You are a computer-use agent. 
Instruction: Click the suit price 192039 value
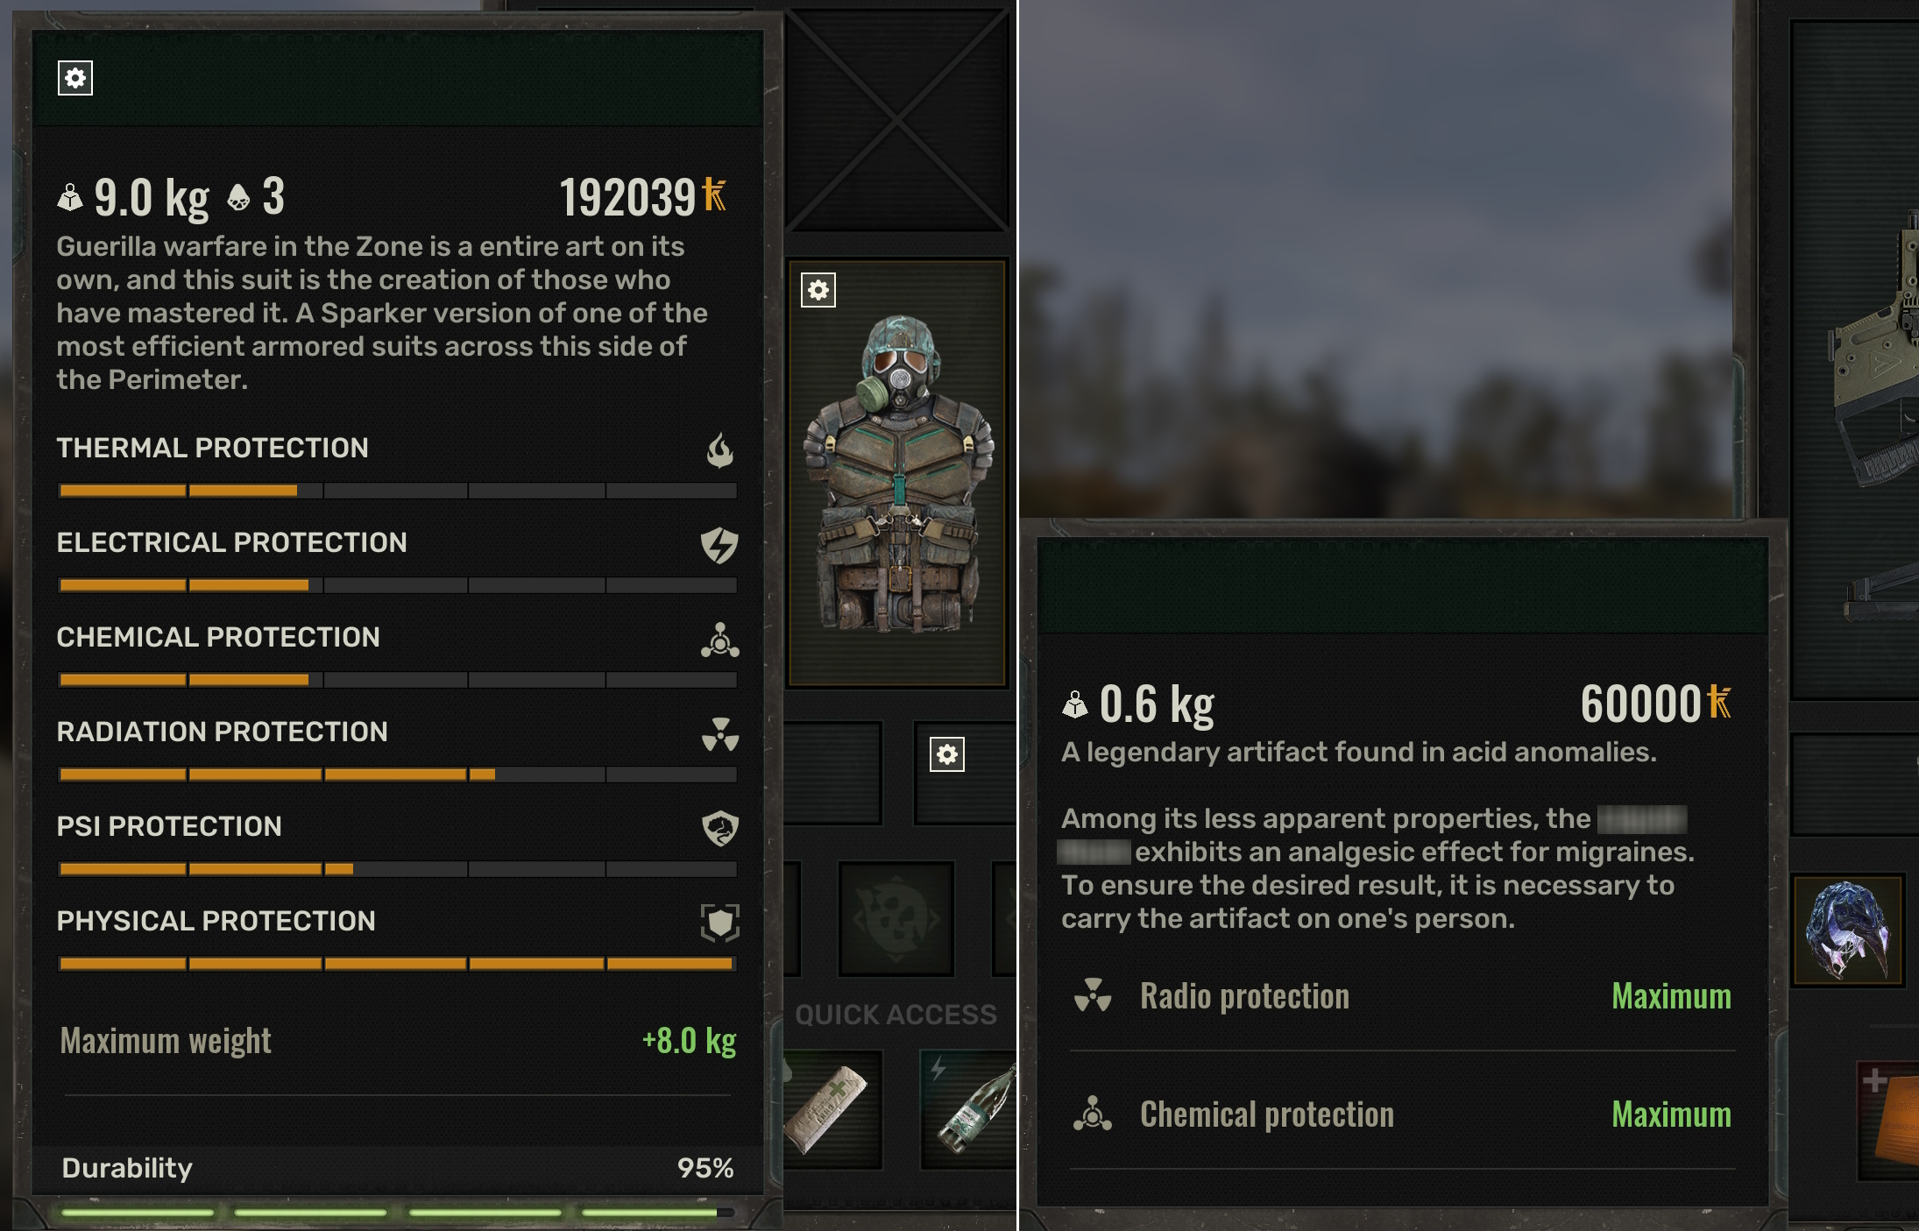point(627,197)
